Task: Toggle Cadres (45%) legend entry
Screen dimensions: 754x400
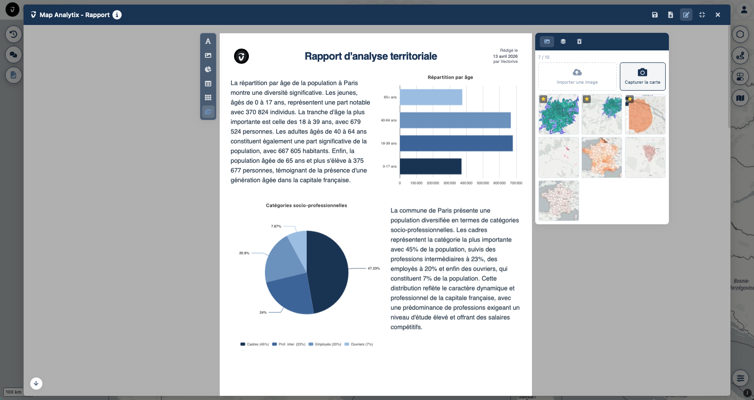Action: pyautogui.click(x=254, y=344)
